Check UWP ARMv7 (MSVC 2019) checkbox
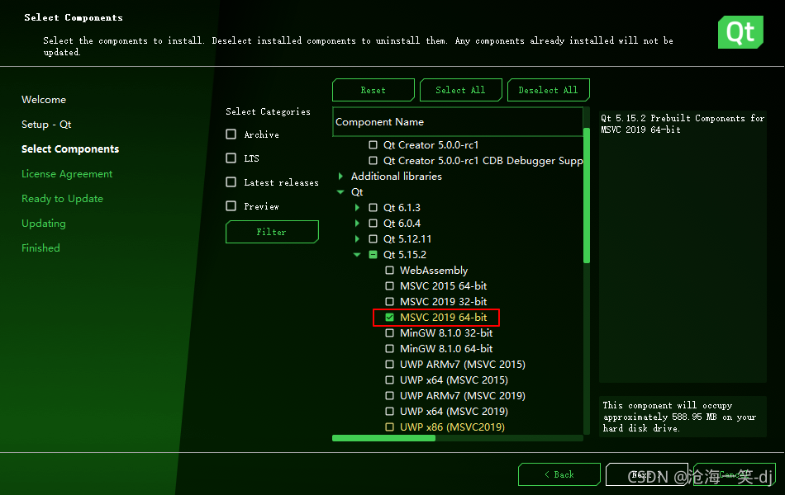 pos(389,395)
